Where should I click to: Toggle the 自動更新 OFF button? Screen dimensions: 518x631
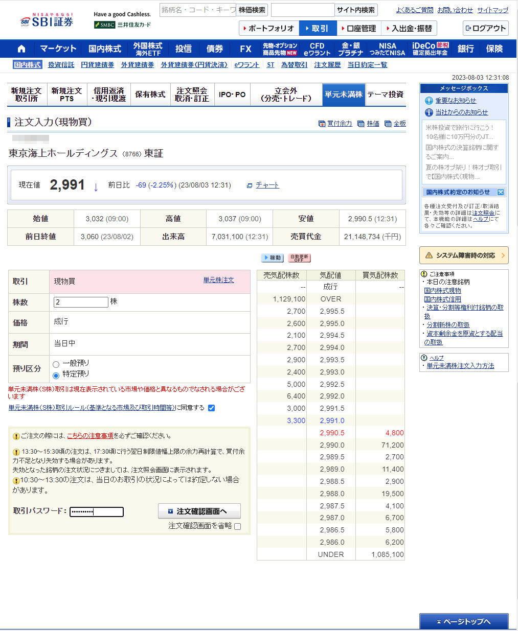tap(299, 258)
